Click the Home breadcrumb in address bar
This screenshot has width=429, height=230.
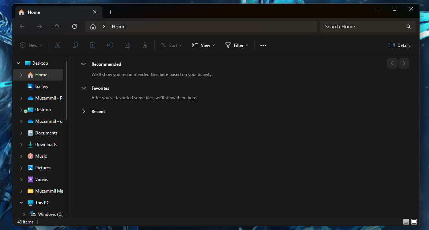coord(118,27)
